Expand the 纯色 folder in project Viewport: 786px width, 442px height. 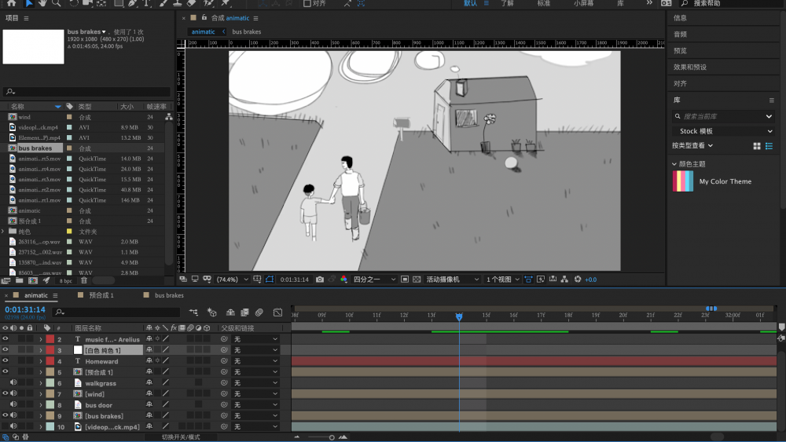click(x=3, y=232)
